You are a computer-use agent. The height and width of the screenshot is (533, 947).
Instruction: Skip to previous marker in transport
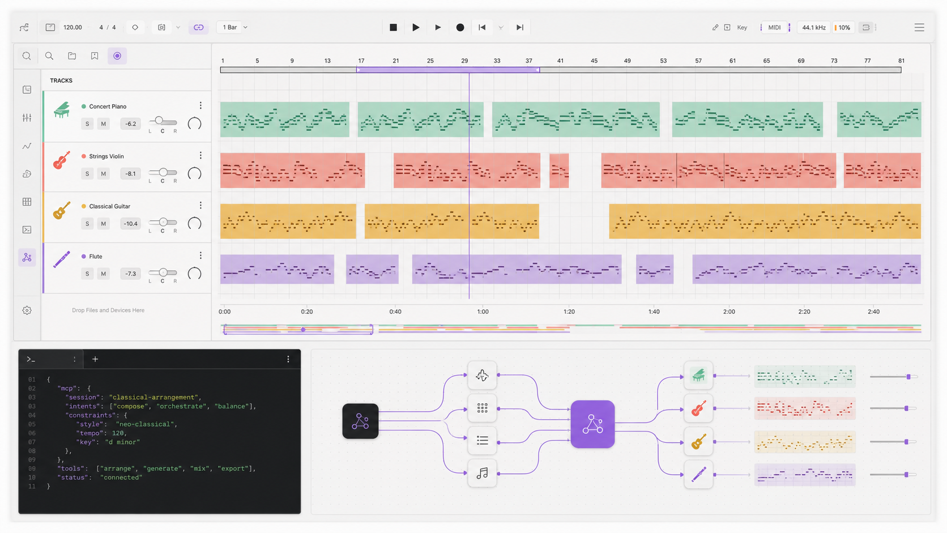pyautogui.click(x=482, y=27)
